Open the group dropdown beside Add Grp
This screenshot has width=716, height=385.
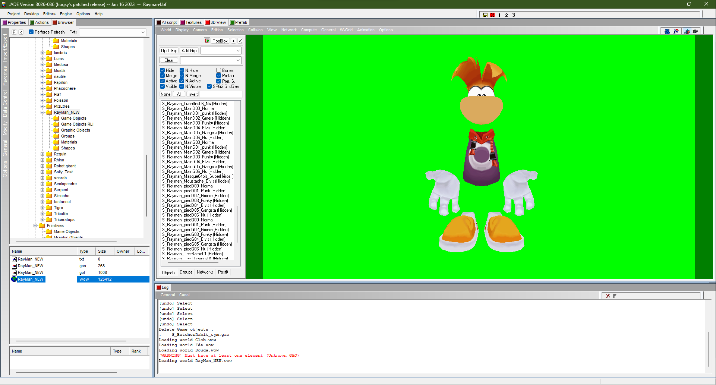[x=221, y=51]
